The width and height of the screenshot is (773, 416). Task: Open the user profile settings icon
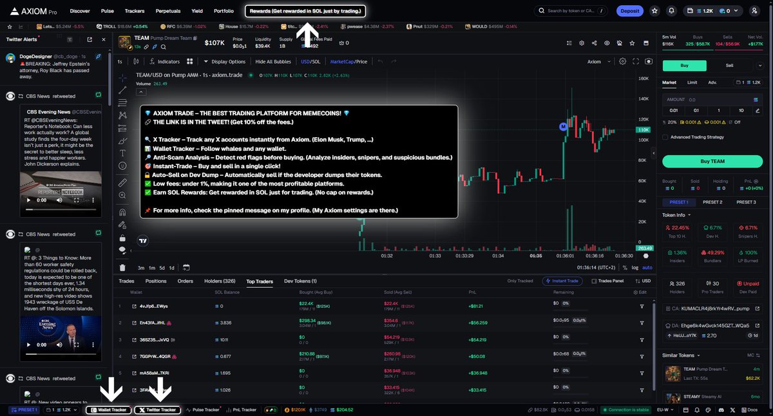pos(754,11)
